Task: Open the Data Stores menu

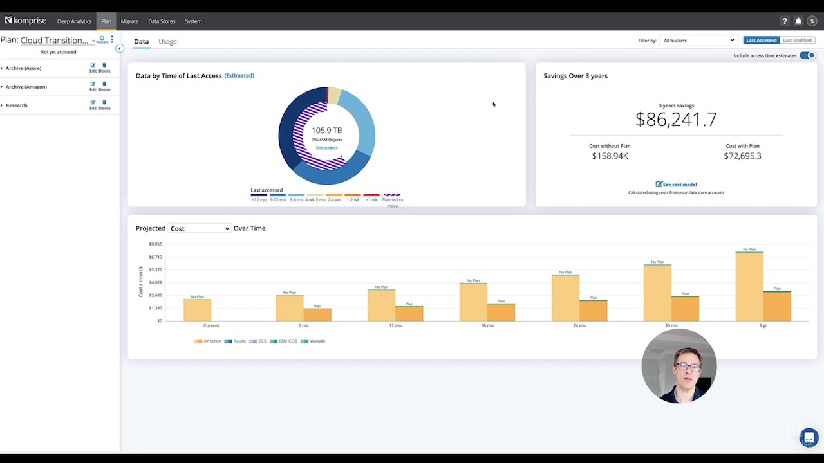Action: click(x=162, y=21)
